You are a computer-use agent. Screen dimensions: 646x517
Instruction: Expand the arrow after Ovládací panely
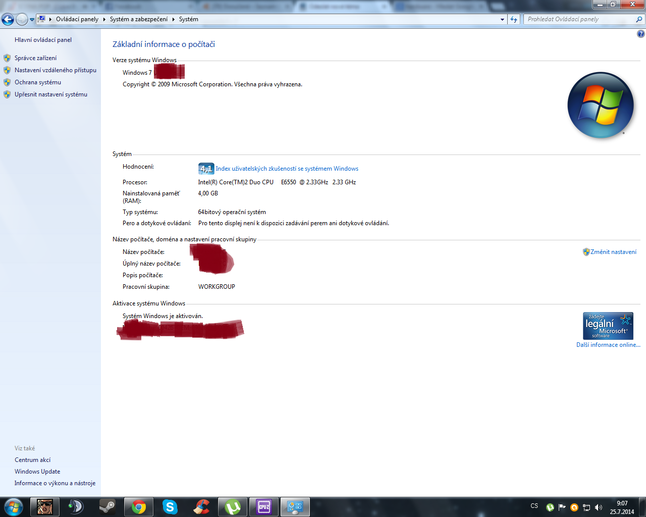104,19
